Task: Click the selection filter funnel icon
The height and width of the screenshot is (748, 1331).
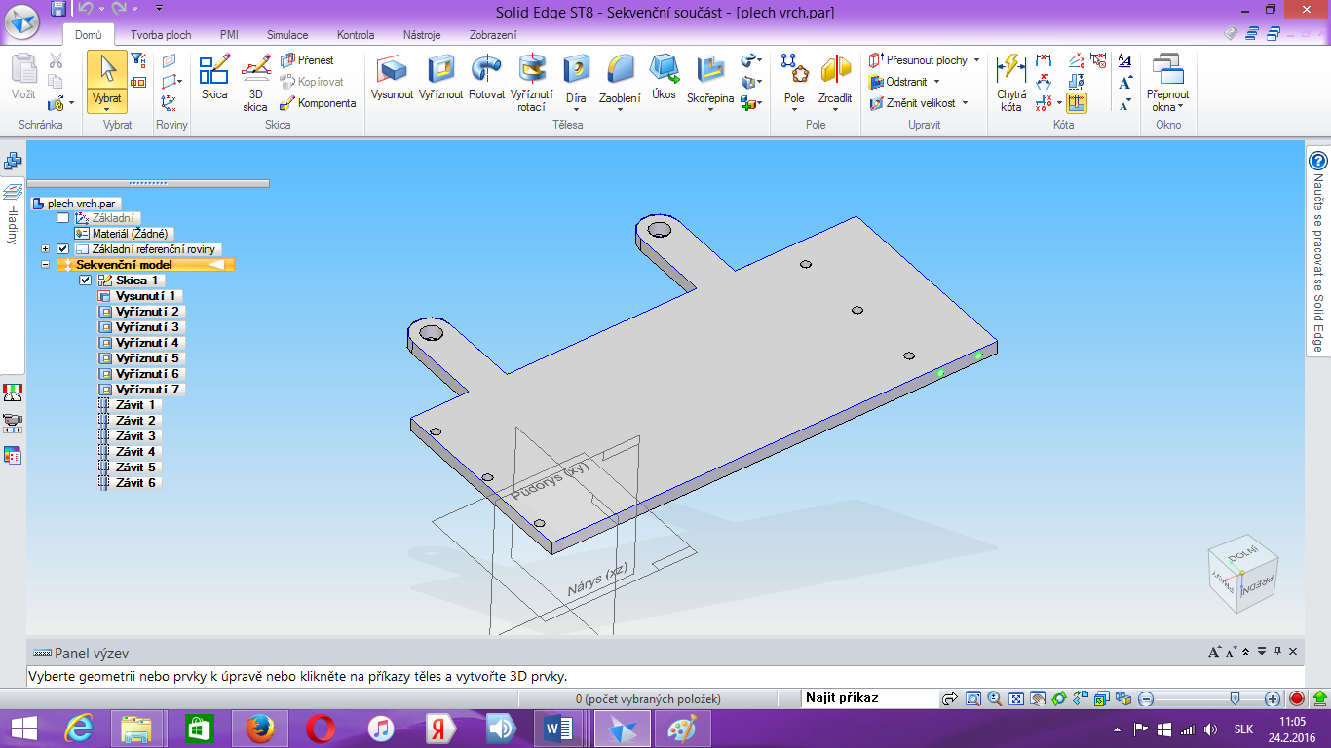Action: click(x=137, y=61)
